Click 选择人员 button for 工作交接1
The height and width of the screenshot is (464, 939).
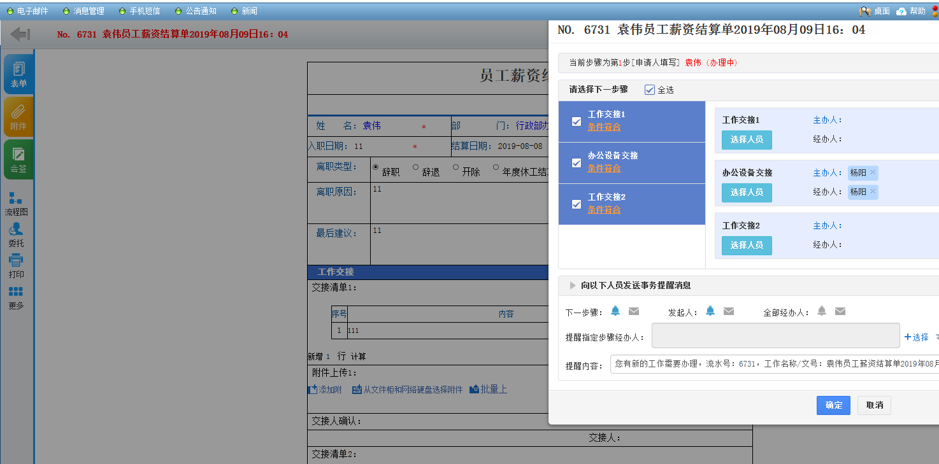pos(747,139)
